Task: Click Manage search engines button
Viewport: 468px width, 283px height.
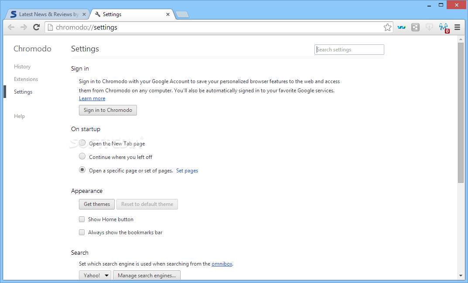Action: [147, 275]
